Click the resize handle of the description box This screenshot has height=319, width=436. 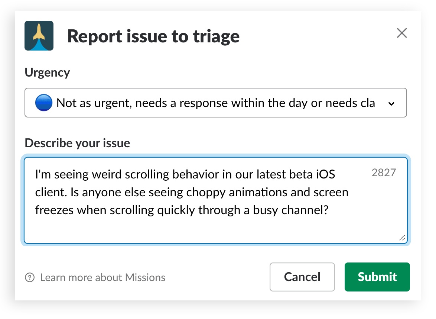coord(402,238)
